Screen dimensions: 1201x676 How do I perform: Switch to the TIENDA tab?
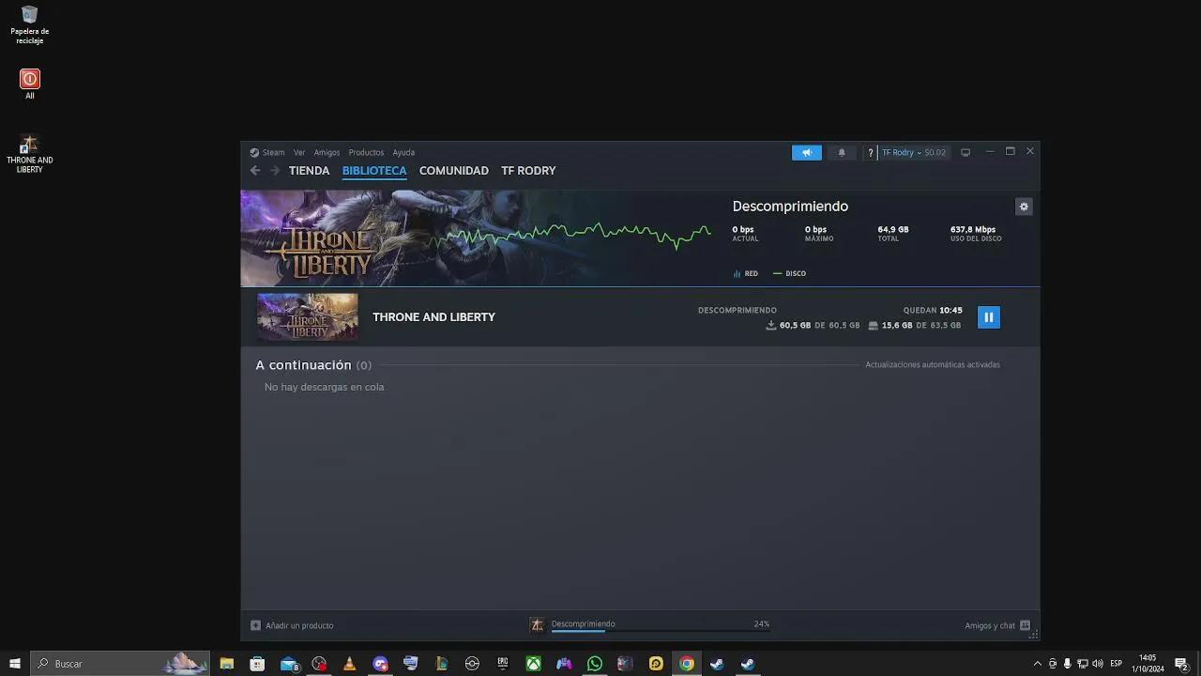tap(309, 171)
